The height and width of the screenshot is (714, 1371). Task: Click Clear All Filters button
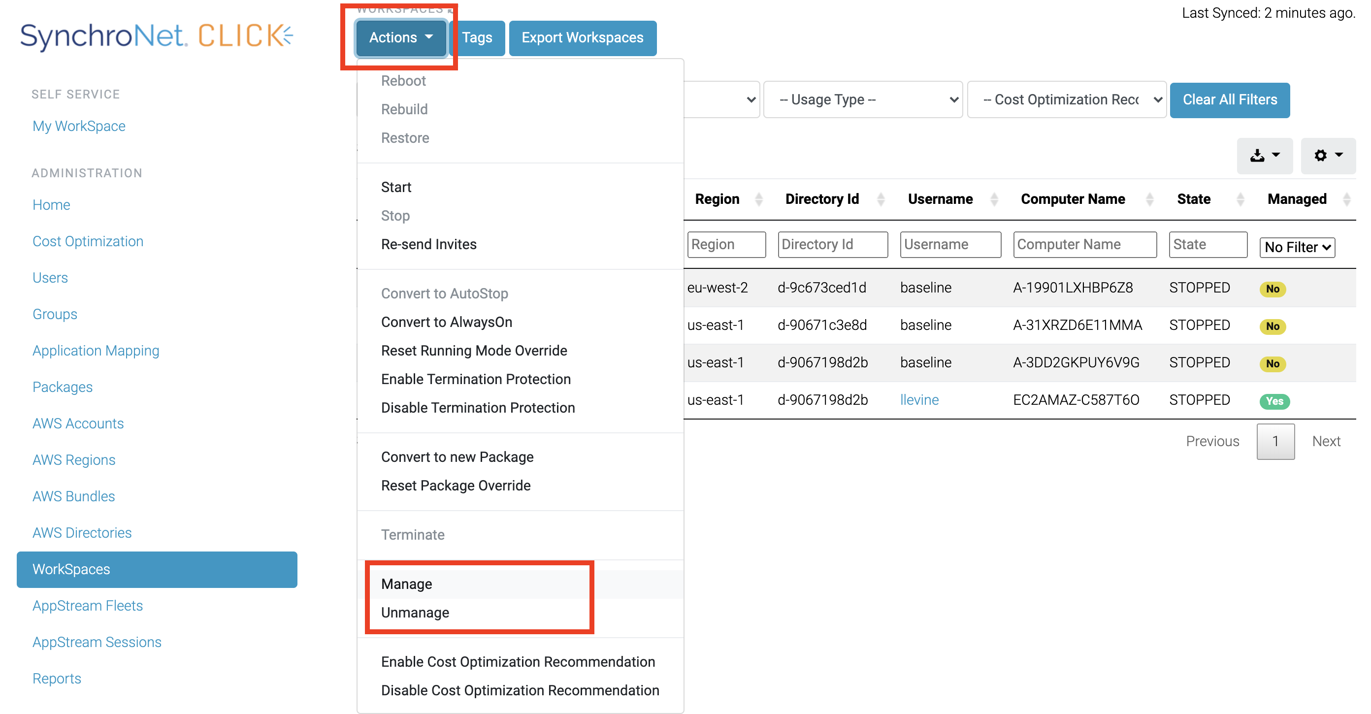[x=1230, y=99]
